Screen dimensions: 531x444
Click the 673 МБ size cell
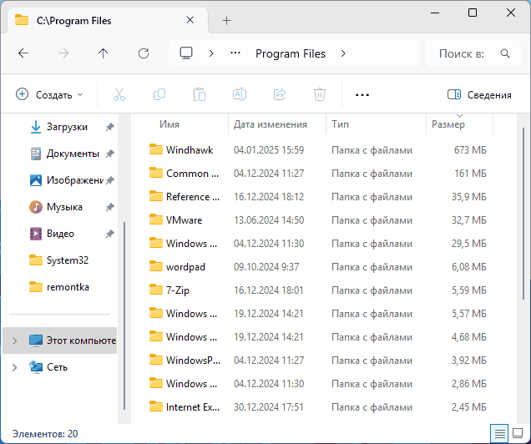point(470,150)
